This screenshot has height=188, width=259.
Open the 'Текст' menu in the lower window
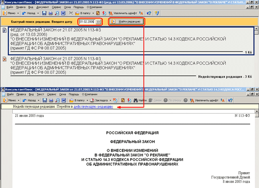(x=40, y=94)
